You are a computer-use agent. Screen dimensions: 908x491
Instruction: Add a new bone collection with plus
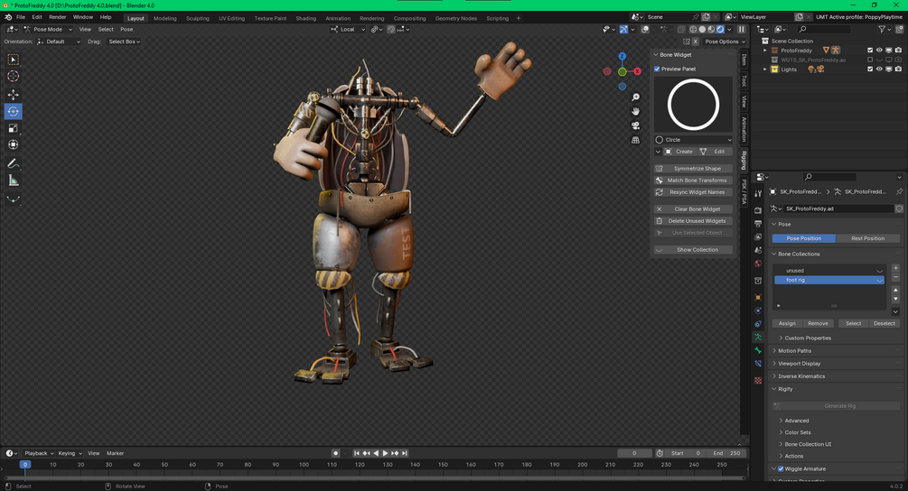896,268
